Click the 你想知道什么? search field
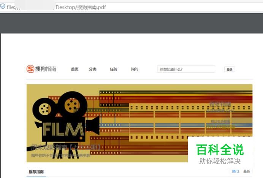Viewport: 263px width, 178px height. click(x=186, y=69)
